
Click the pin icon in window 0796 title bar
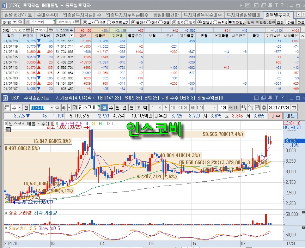(270, 5)
